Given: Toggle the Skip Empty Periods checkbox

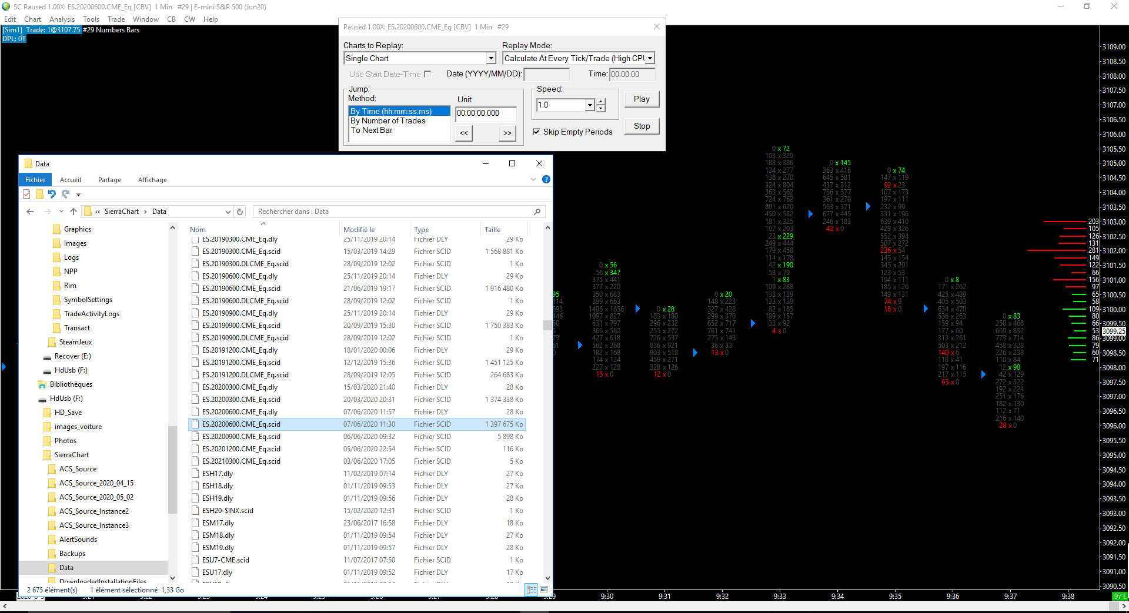Looking at the screenshot, I should [x=536, y=132].
